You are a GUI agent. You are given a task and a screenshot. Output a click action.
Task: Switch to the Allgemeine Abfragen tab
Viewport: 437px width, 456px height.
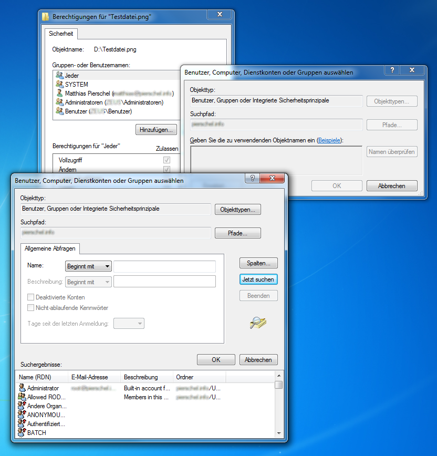coord(50,248)
